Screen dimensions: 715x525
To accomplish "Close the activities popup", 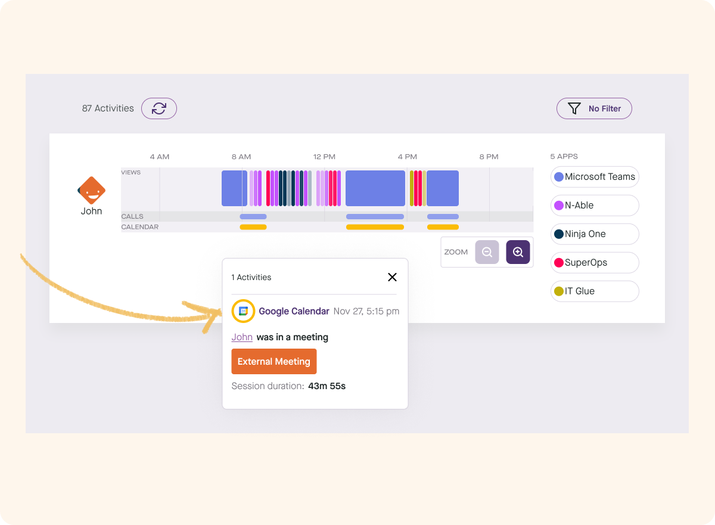I will click(x=392, y=277).
